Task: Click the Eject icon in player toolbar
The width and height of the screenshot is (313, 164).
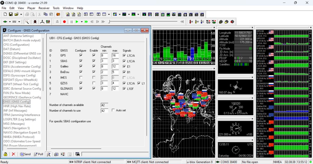Action: click(x=57, y=22)
